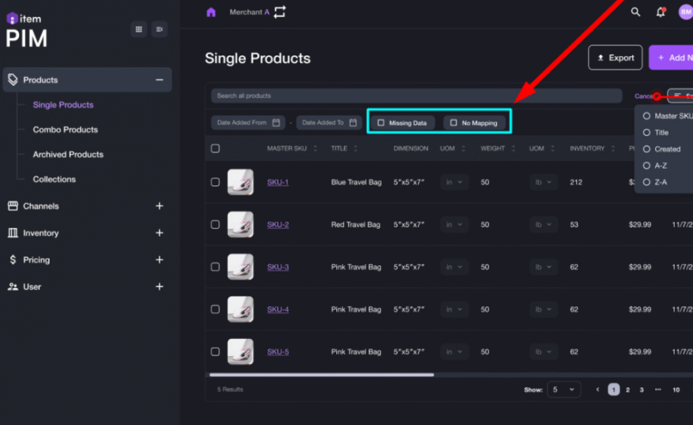Collapse sidebar using the menu icon
693x425 pixels.
pos(159,29)
